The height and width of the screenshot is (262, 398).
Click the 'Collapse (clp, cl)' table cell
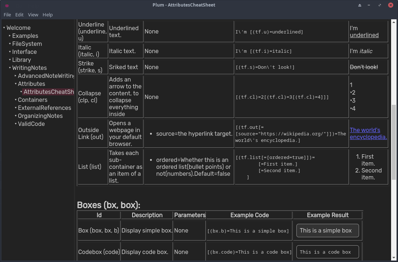tap(93, 97)
